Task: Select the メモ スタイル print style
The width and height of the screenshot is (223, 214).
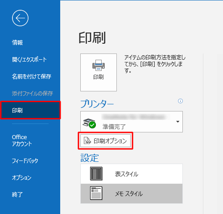Action: pyautogui.click(x=132, y=193)
